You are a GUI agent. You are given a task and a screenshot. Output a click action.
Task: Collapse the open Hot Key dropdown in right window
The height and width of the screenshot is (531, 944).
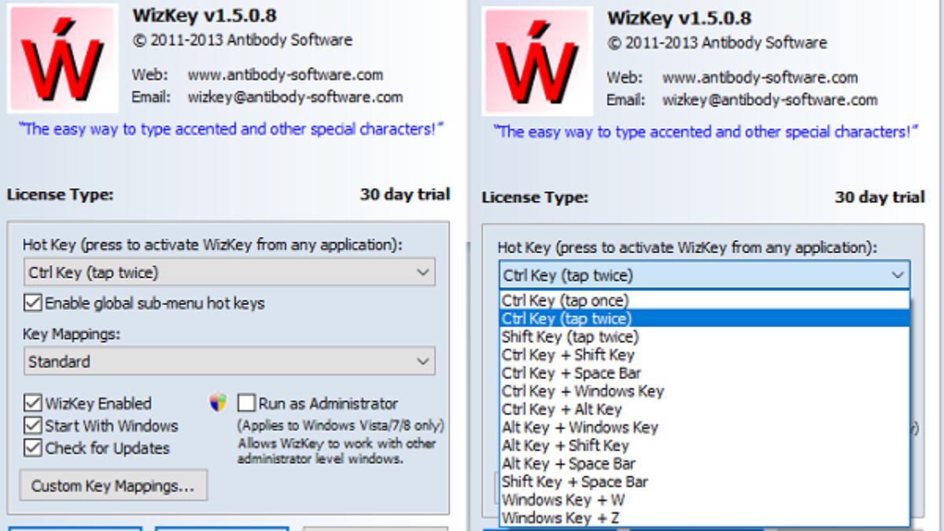704,275
